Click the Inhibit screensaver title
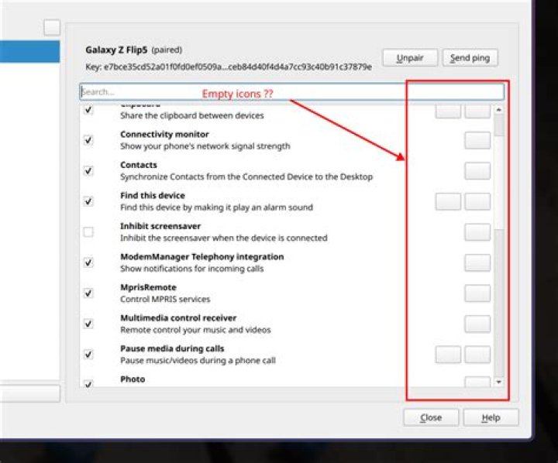558x463 pixels. 160,226
